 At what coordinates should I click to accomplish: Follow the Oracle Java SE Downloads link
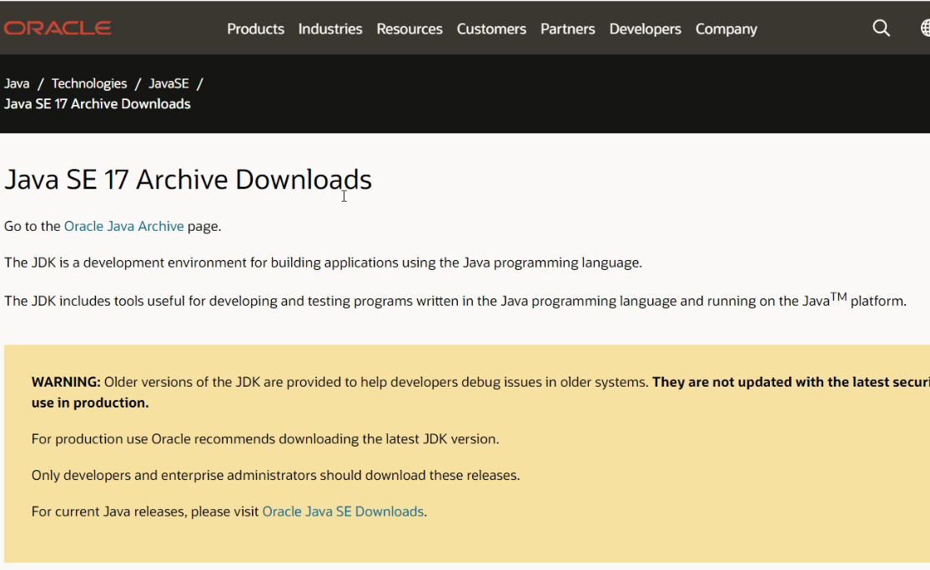pos(343,512)
